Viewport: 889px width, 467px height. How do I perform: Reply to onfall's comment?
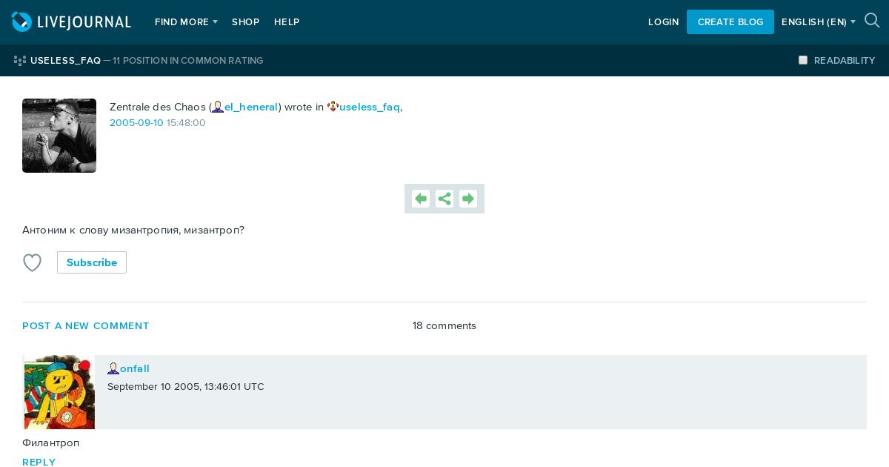click(39, 462)
